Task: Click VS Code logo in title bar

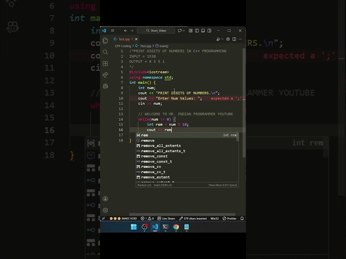Action: pos(104,31)
